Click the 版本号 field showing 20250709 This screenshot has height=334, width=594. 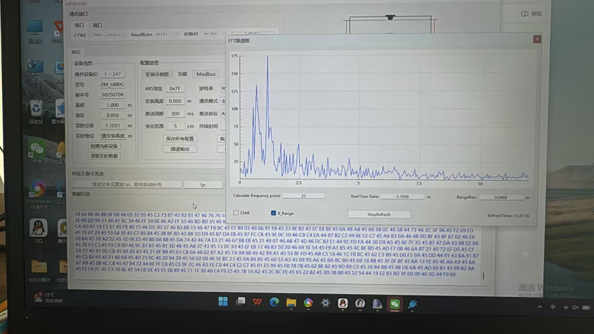tap(112, 94)
